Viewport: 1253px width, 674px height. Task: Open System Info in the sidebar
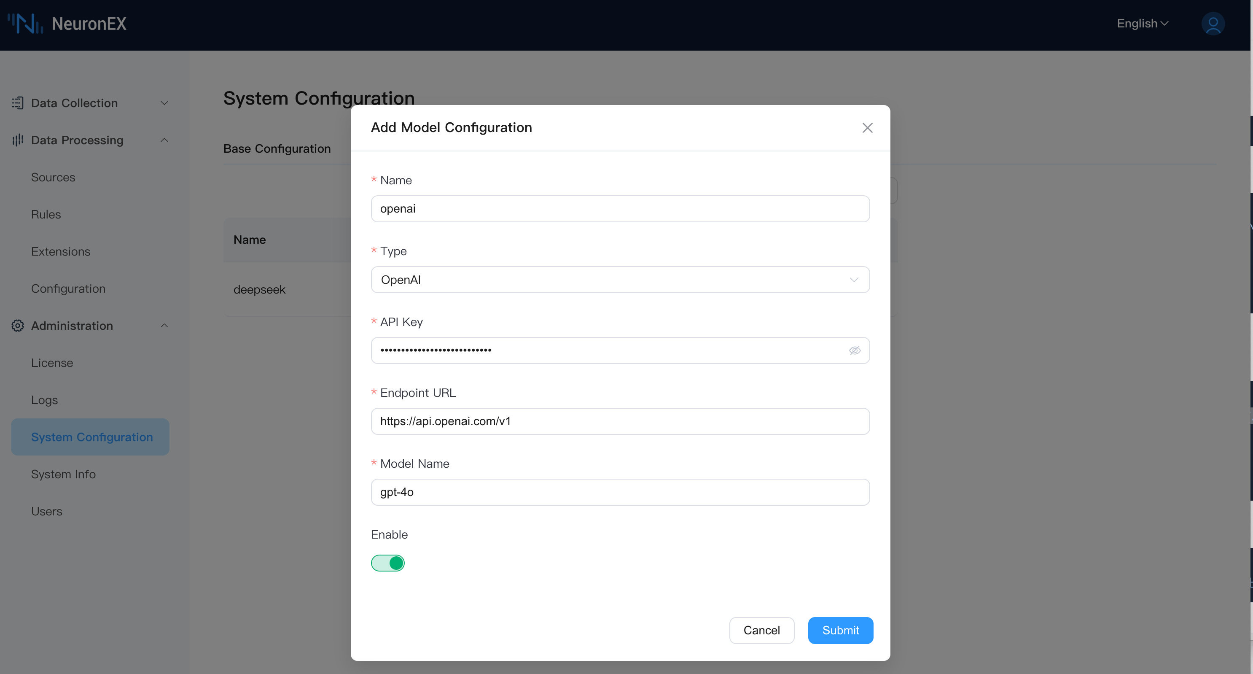tap(63, 474)
